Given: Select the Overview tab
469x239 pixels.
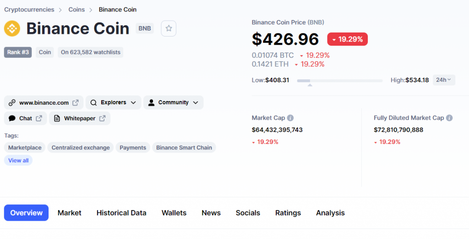Looking at the screenshot, I should (x=26, y=213).
